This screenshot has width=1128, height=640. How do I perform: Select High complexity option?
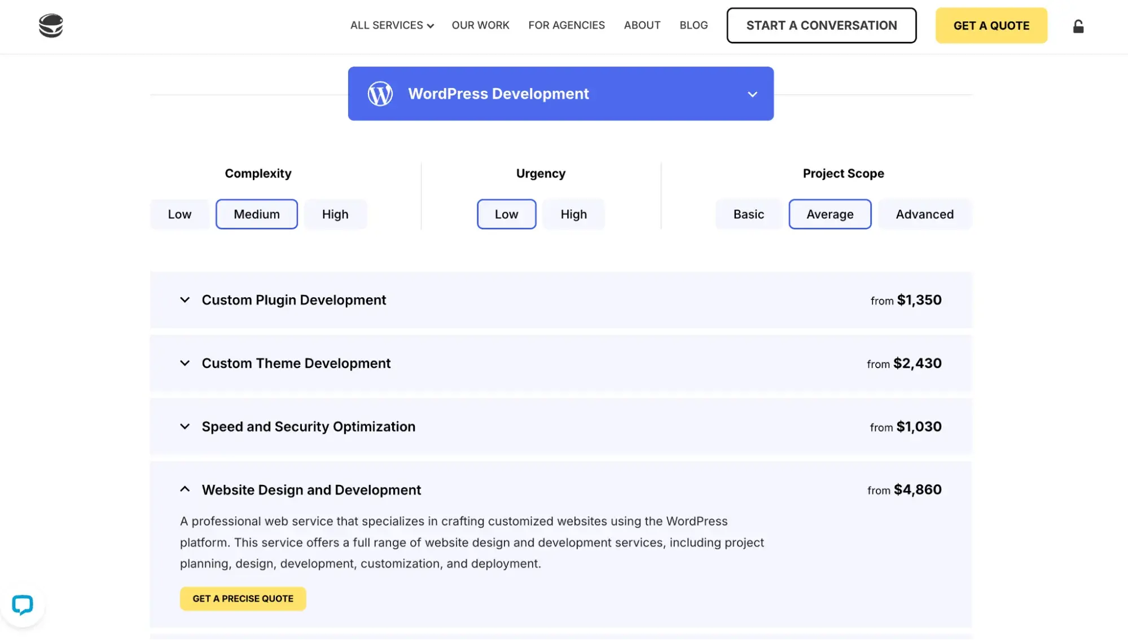click(x=335, y=214)
